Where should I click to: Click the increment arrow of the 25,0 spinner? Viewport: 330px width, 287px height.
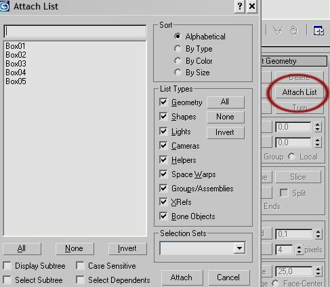318,269
